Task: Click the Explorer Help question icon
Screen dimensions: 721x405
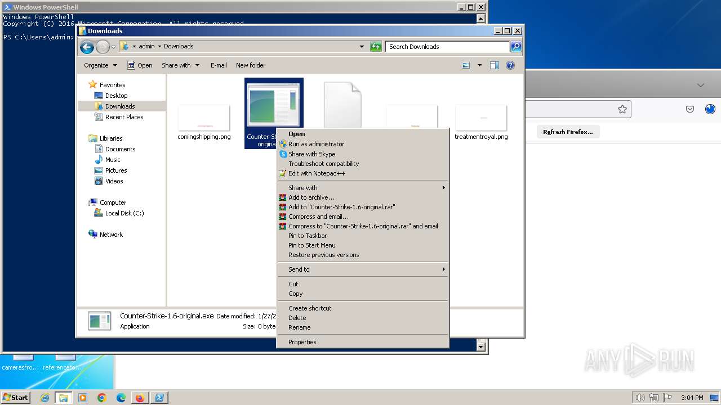Action: click(510, 65)
